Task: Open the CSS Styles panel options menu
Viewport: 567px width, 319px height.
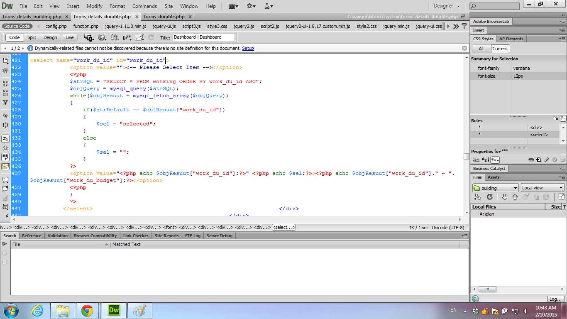Action: [561, 39]
